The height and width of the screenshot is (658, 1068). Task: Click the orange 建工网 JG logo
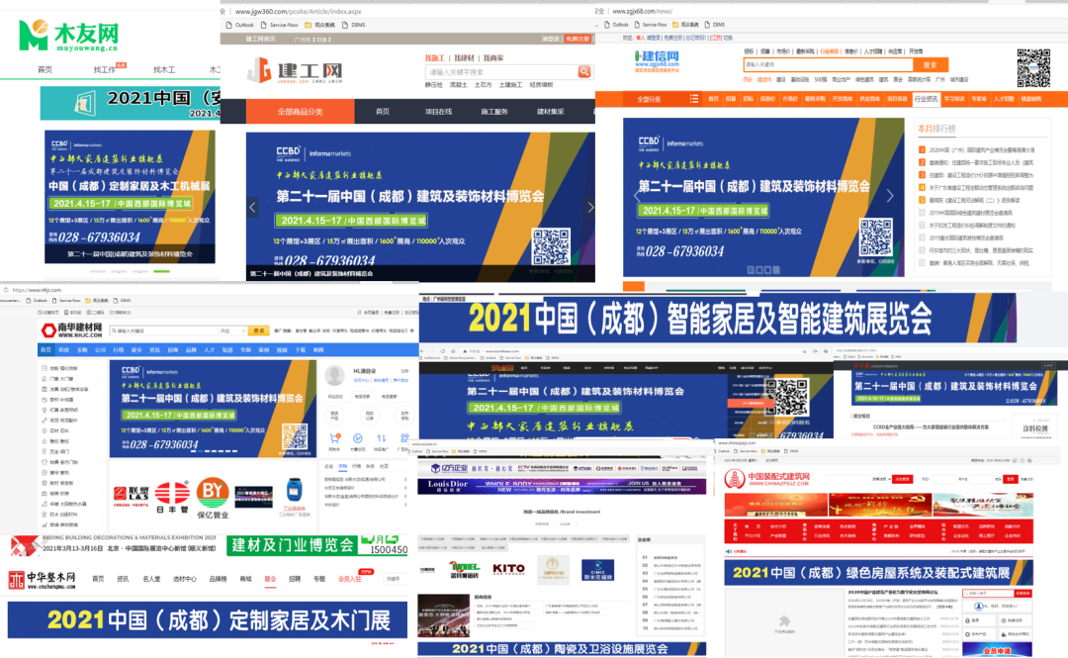261,69
